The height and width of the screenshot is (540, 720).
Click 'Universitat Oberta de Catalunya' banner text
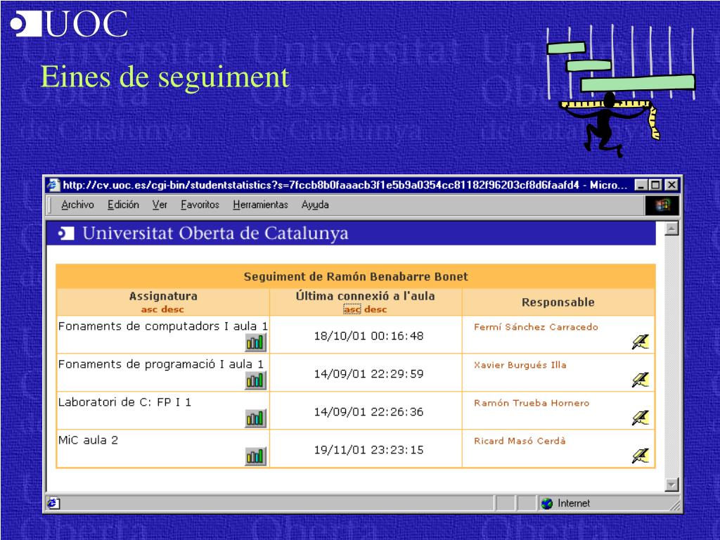pyautogui.click(x=215, y=233)
